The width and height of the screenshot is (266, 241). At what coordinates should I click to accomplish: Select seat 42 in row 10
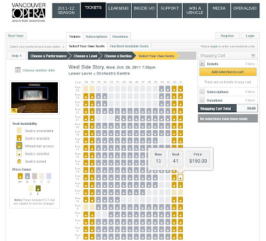[x=174, y=200]
